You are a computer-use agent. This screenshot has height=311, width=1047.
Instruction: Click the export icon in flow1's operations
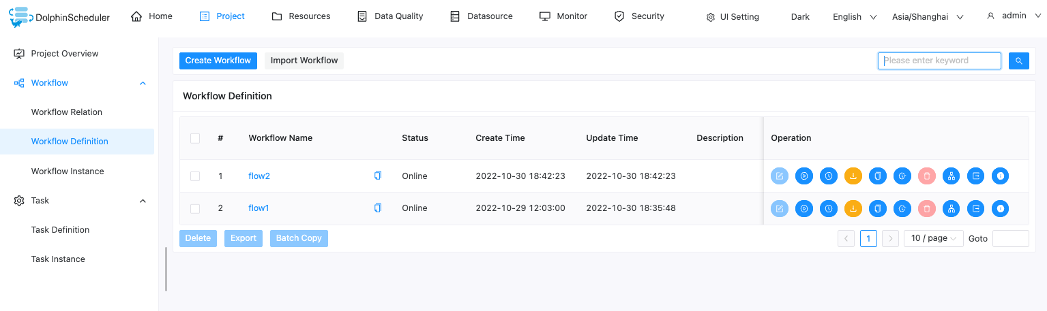(976, 208)
